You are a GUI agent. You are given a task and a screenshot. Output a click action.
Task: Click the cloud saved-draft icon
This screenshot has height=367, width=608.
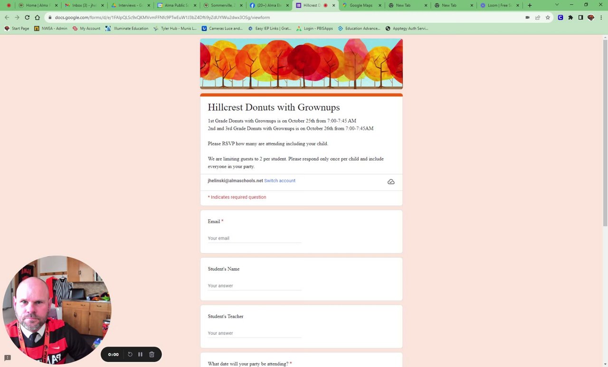(391, 182)
